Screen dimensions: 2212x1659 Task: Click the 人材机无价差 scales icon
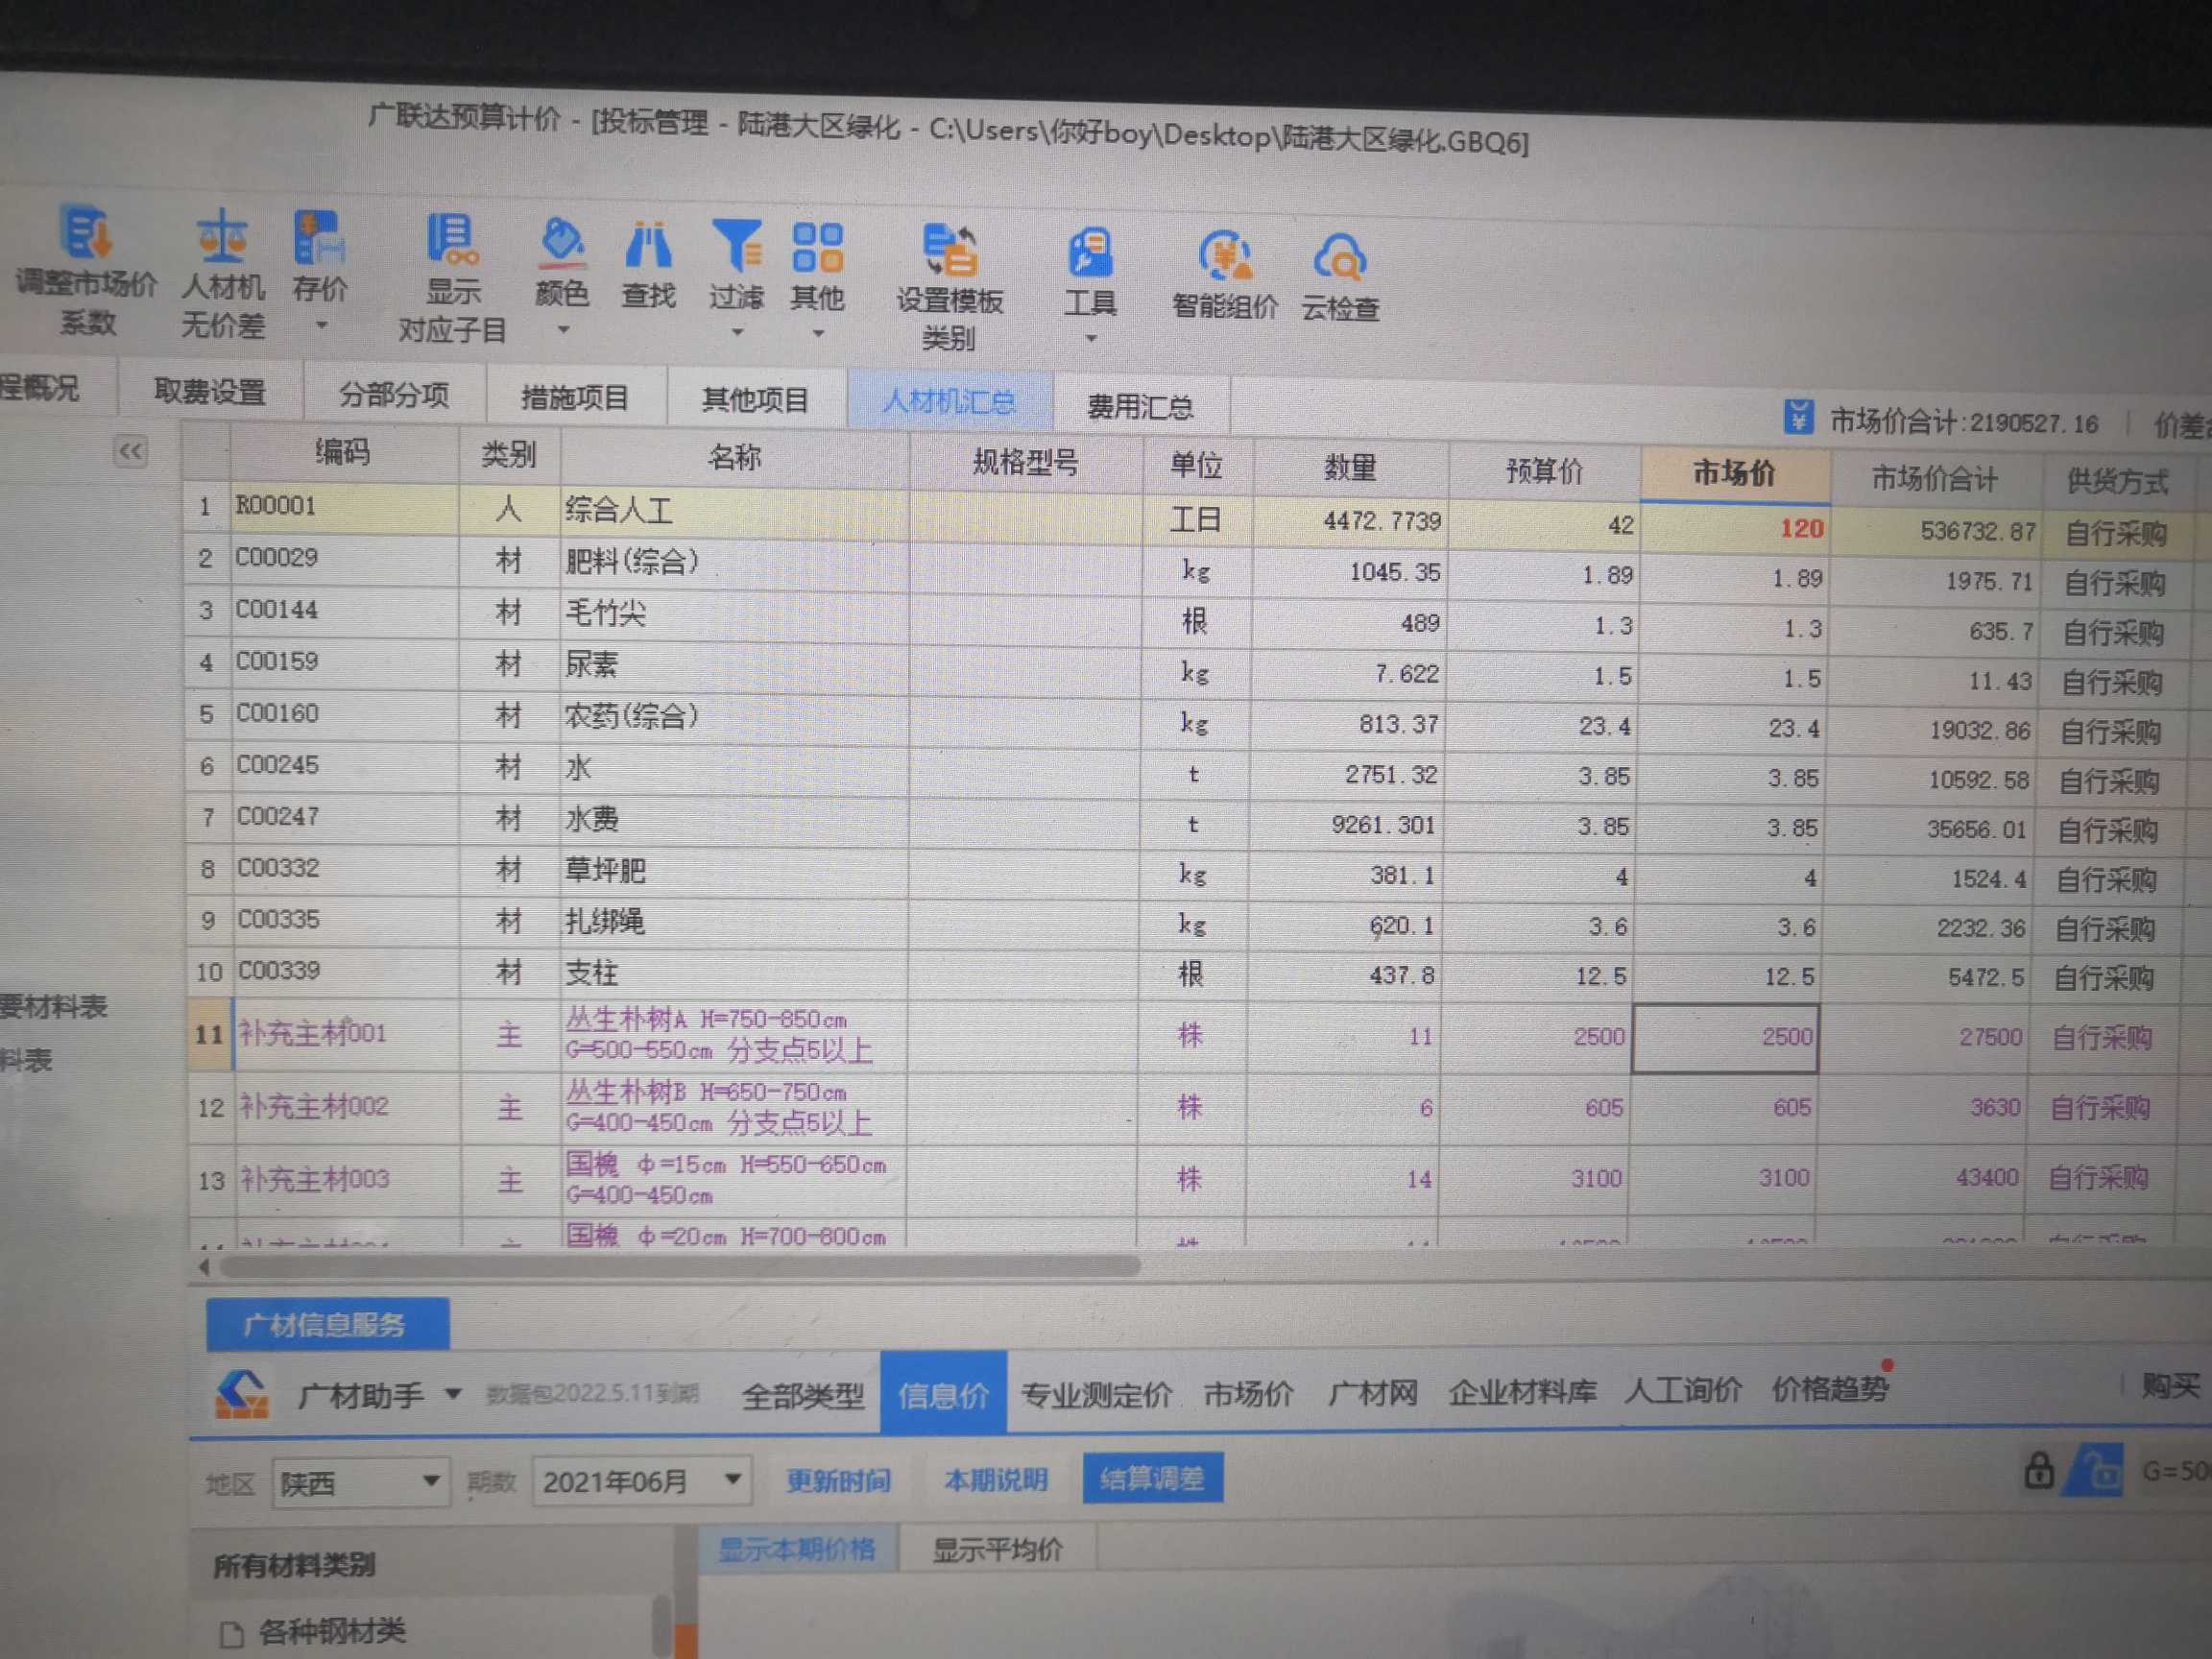click(221, 236)
